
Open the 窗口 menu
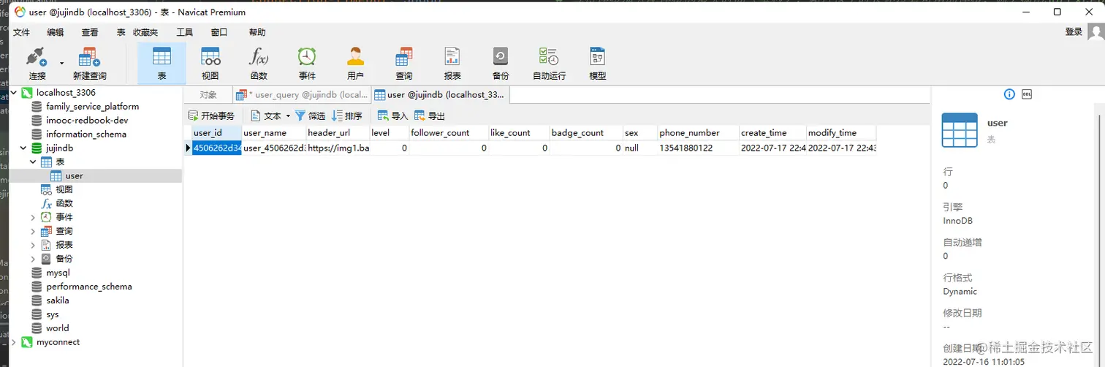219,32
